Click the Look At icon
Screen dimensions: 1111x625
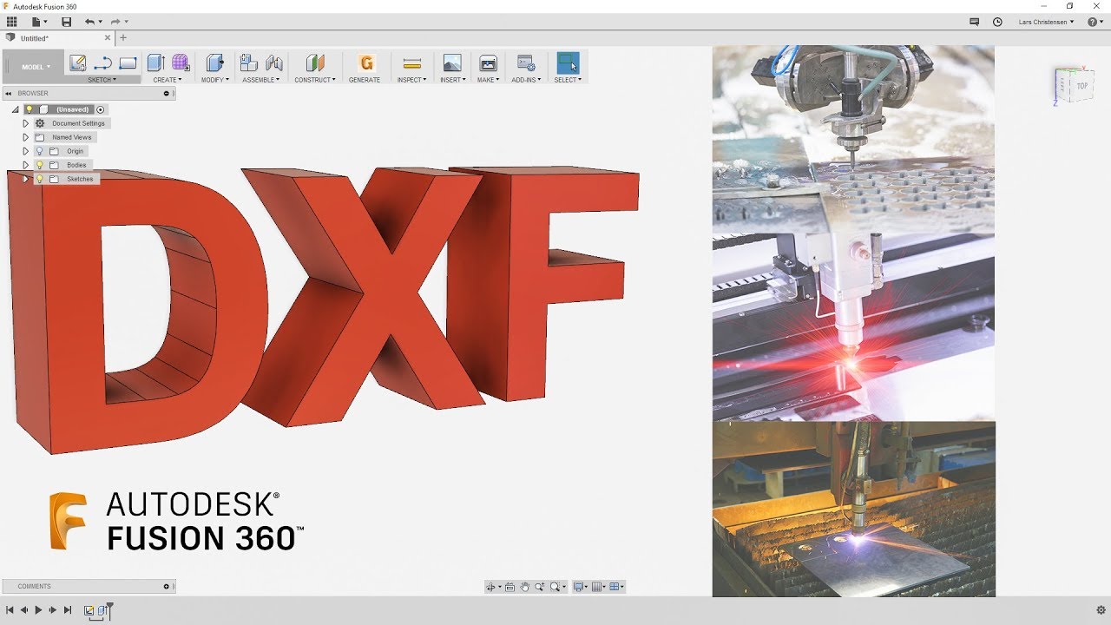(x=510, y=587)
